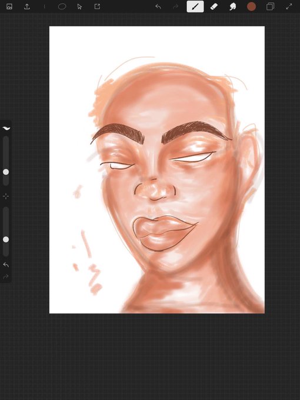Open the three-dot more options menu
Screen dimensions: 300x400
(44, 6)
